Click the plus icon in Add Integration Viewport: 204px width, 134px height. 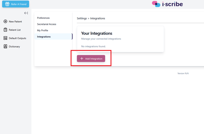tap(82, 59)
